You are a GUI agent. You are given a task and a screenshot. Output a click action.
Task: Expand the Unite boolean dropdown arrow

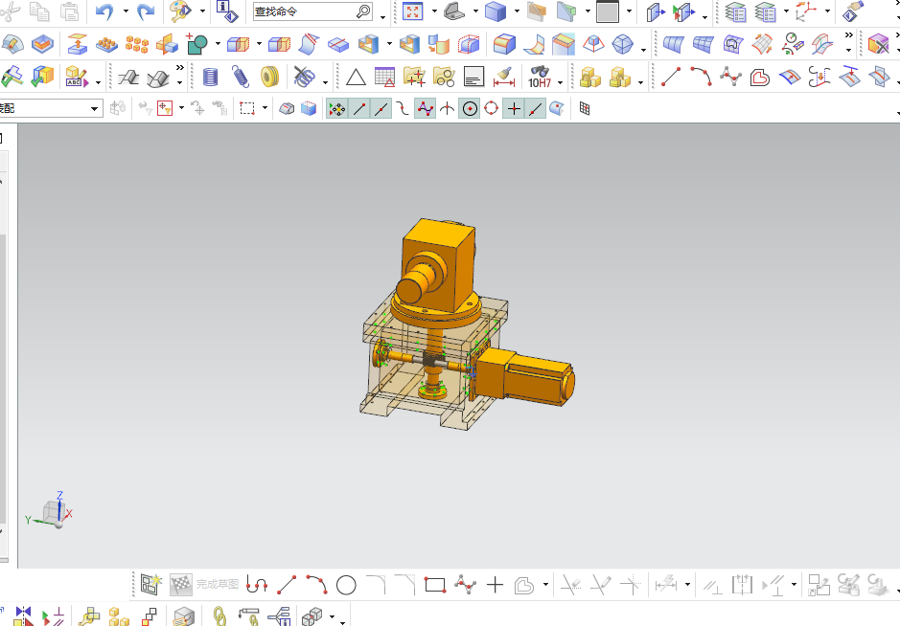click(x=218, y=44)
